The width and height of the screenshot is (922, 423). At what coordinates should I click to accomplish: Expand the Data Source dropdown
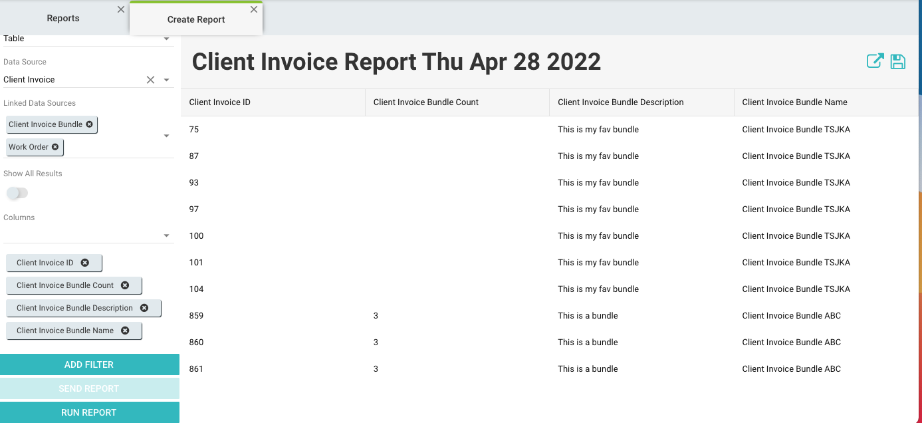pos(166,79)
